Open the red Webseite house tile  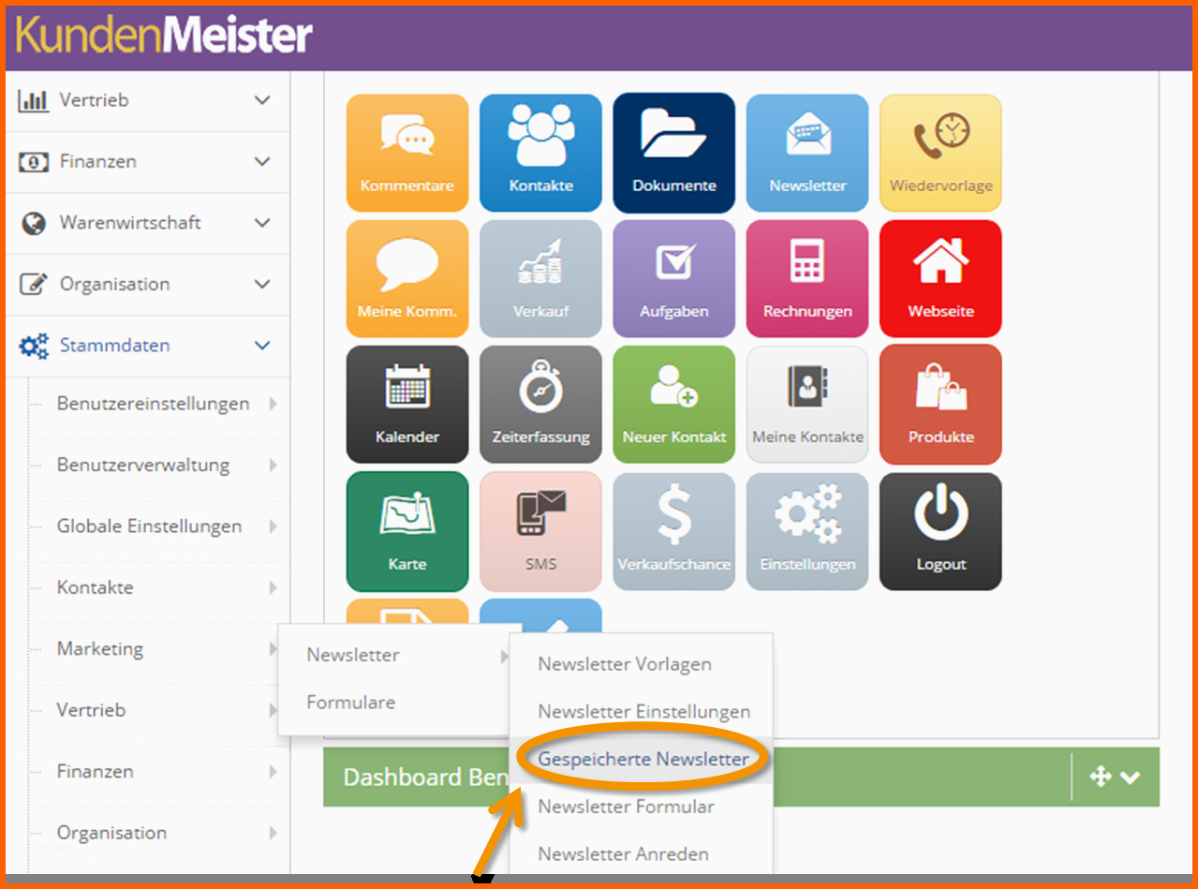(940, 278)
